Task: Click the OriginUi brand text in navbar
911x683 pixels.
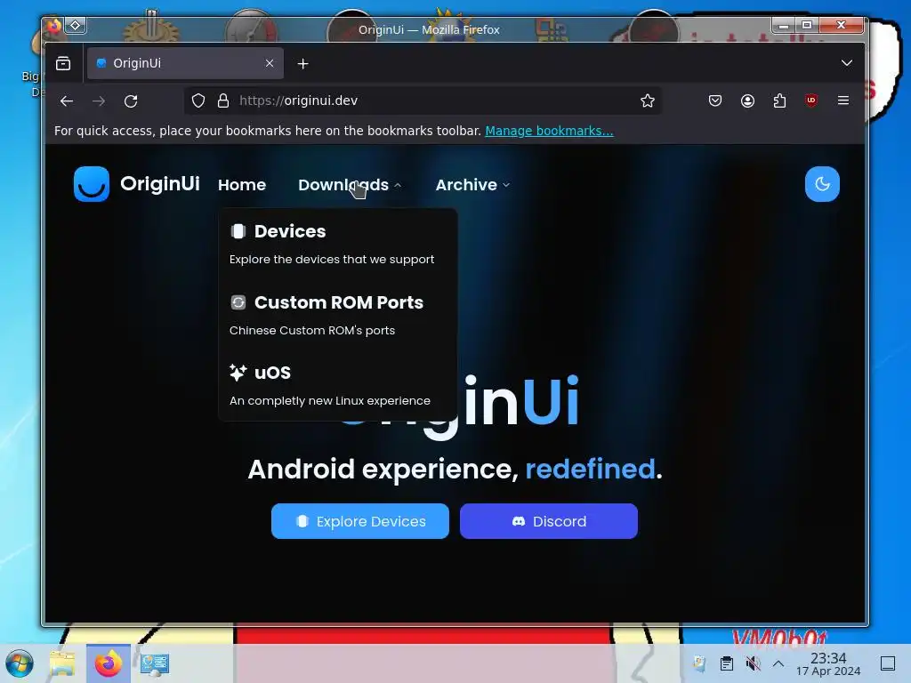Action: tap(160, 183)
